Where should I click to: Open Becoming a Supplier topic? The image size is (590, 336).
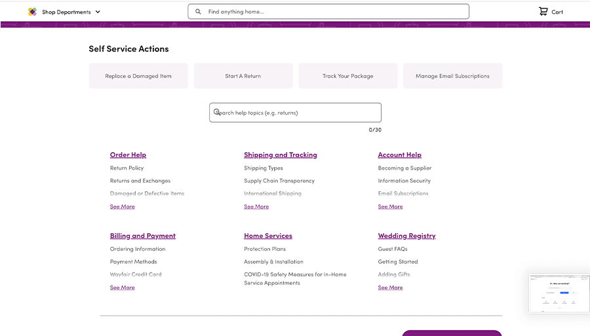tap(405, 168)
